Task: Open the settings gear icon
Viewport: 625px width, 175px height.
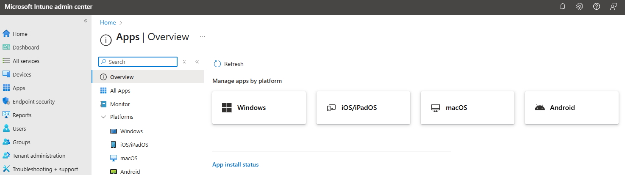Action: tap(580, 7)
